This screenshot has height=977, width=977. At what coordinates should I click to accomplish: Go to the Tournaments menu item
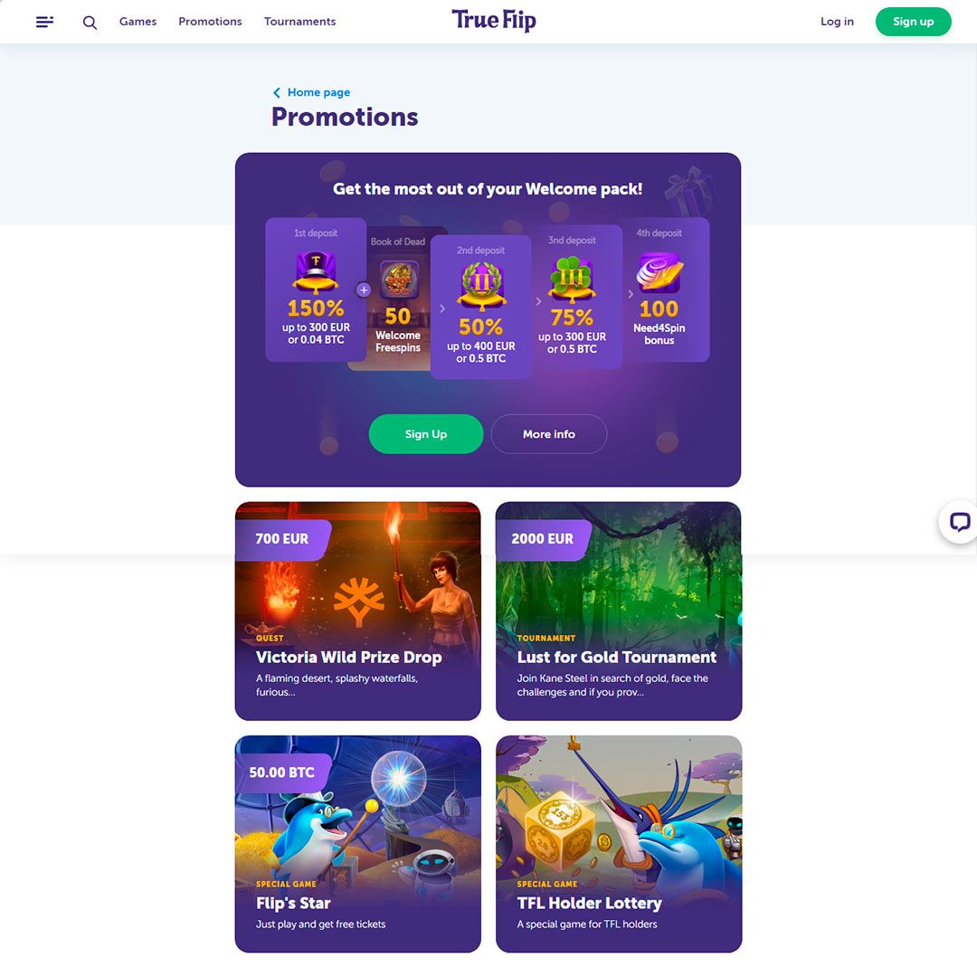tap(299, 22)
